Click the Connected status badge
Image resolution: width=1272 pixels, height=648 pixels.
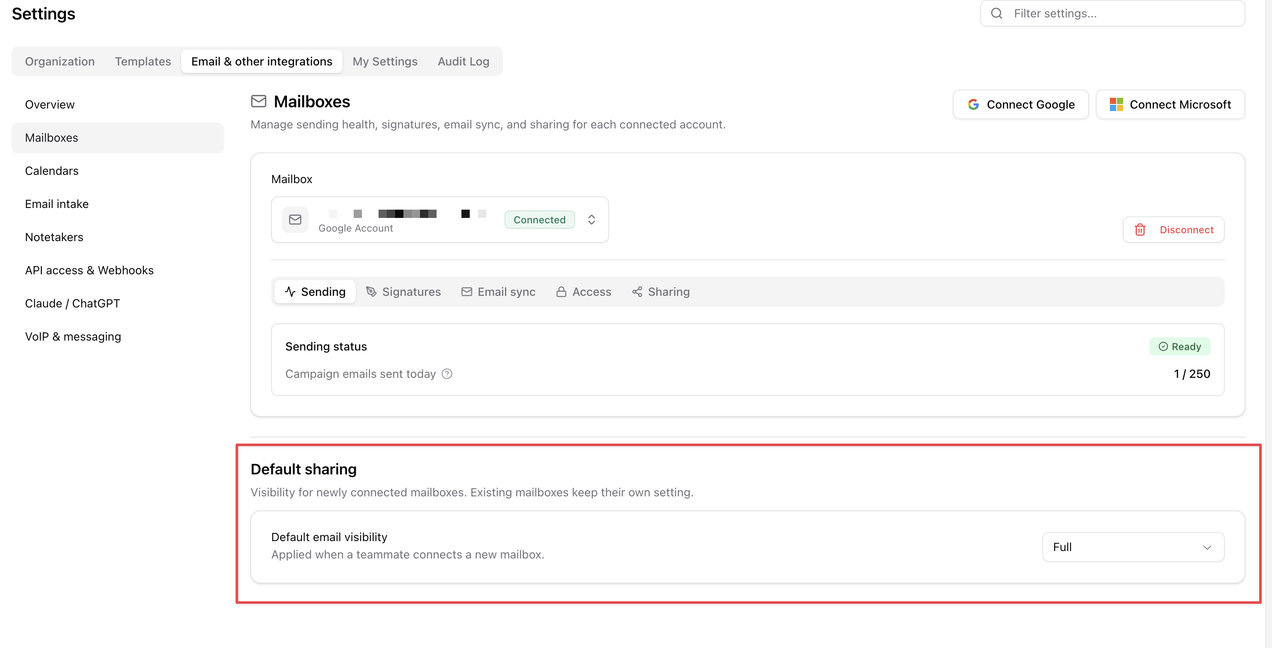pos(539,220)
